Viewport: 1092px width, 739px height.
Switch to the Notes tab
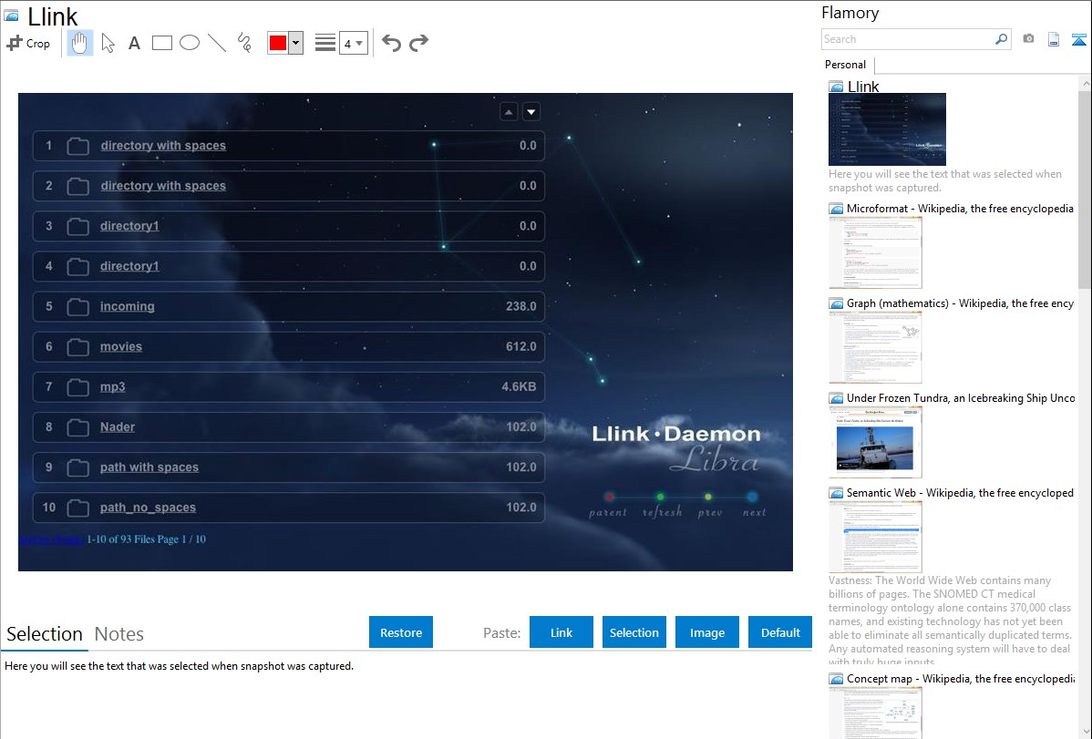(119, 634)
